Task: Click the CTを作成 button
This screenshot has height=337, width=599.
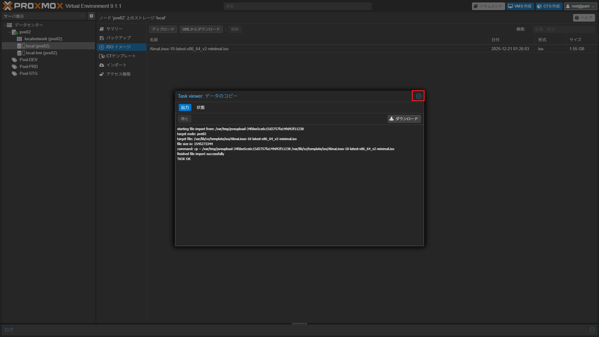Action: (x=549, y=6)
